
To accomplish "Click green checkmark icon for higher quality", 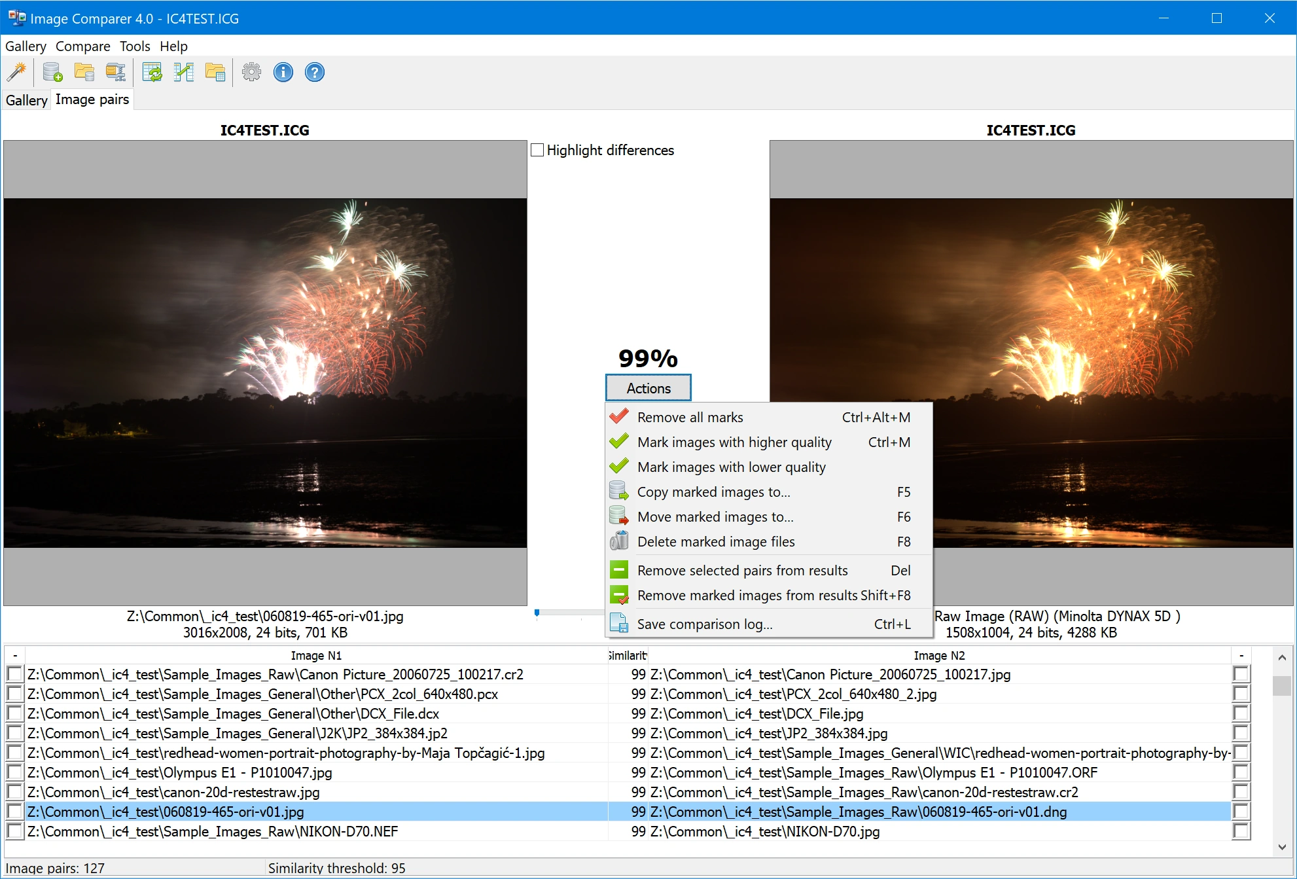I will pyautogui.click(x=619, y=442).
